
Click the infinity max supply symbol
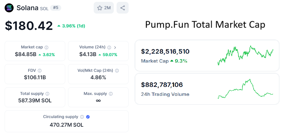98,100
